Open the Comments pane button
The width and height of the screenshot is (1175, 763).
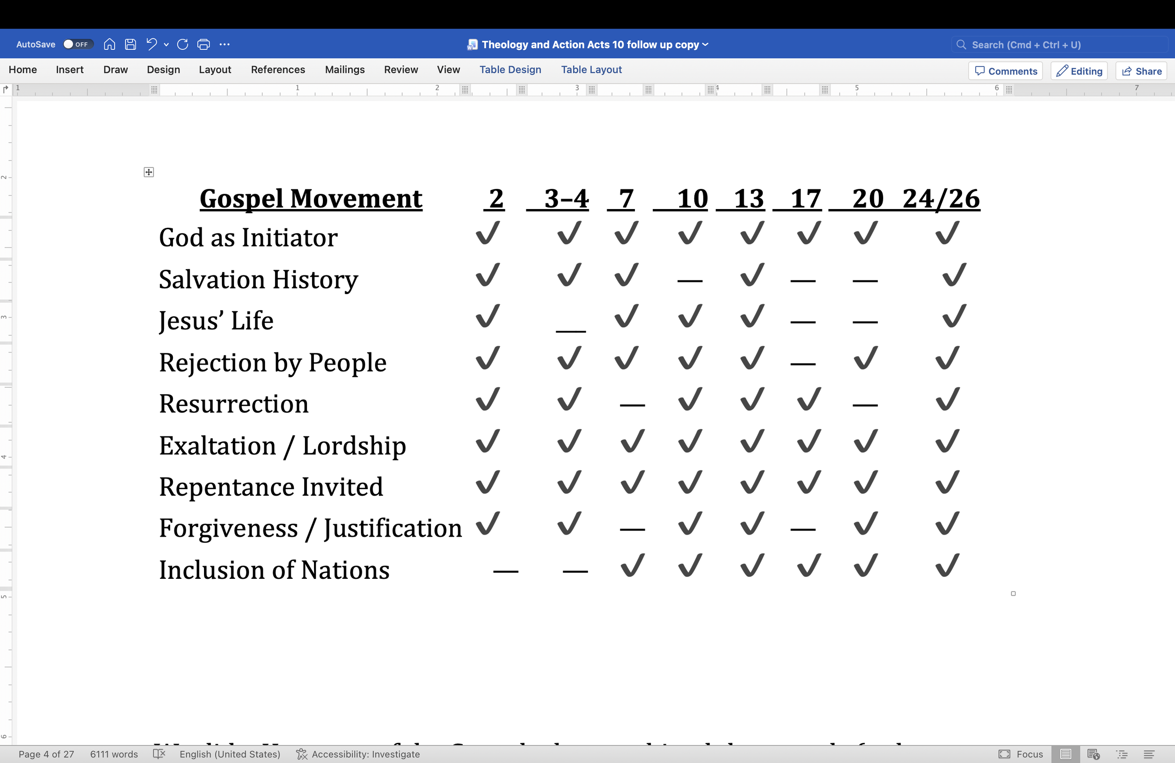(x=1005, y=71)
